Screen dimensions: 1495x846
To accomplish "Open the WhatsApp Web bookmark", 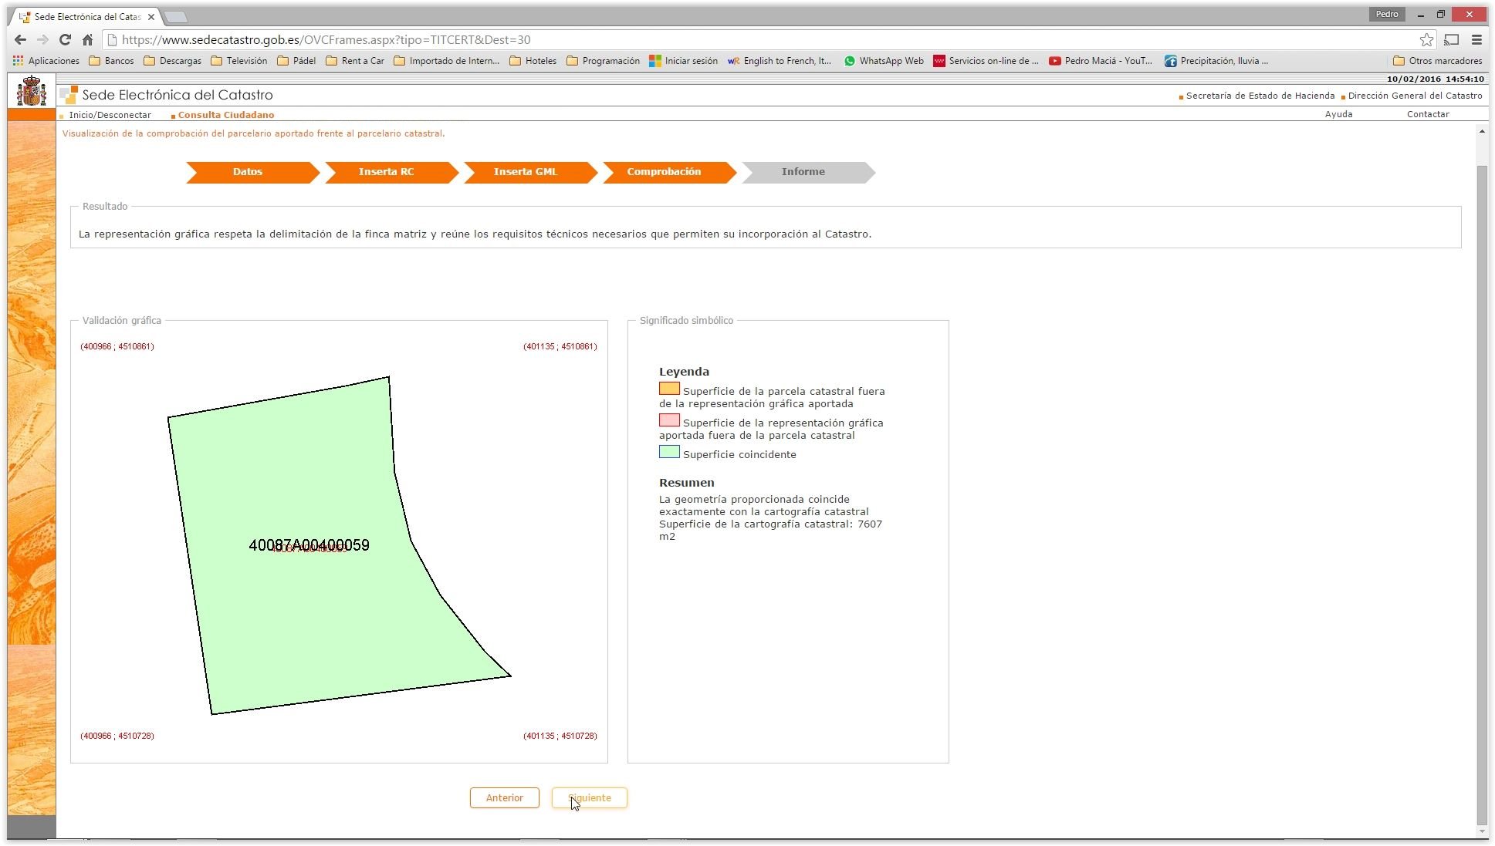I will tap(884, 61).
